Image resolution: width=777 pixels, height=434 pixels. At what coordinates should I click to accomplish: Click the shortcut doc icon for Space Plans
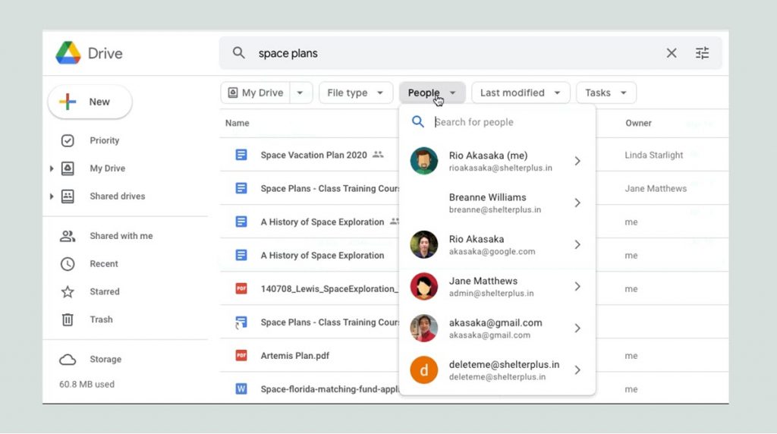(241, 322)
